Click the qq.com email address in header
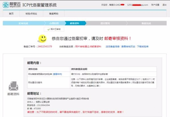Image resolution: width=170 pixels, height=117 pixels. pyautogui.click(x=138, y=5)
